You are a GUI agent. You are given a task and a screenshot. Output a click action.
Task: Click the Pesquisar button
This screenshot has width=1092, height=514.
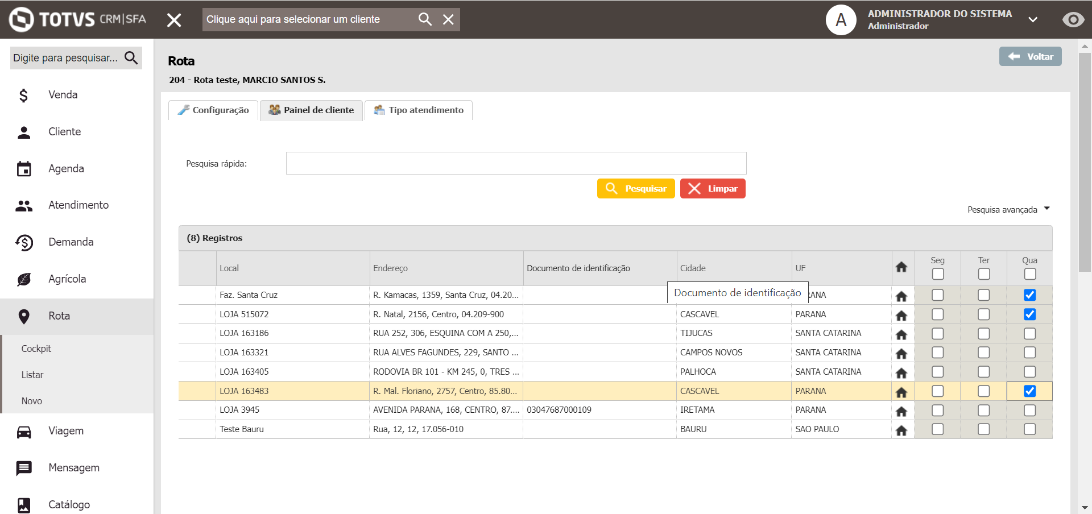coord(636,189)
